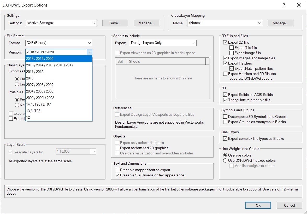The image size is (307, 214).
Task: Select Use DXF/DWG indexed colors
Action: 225,160
